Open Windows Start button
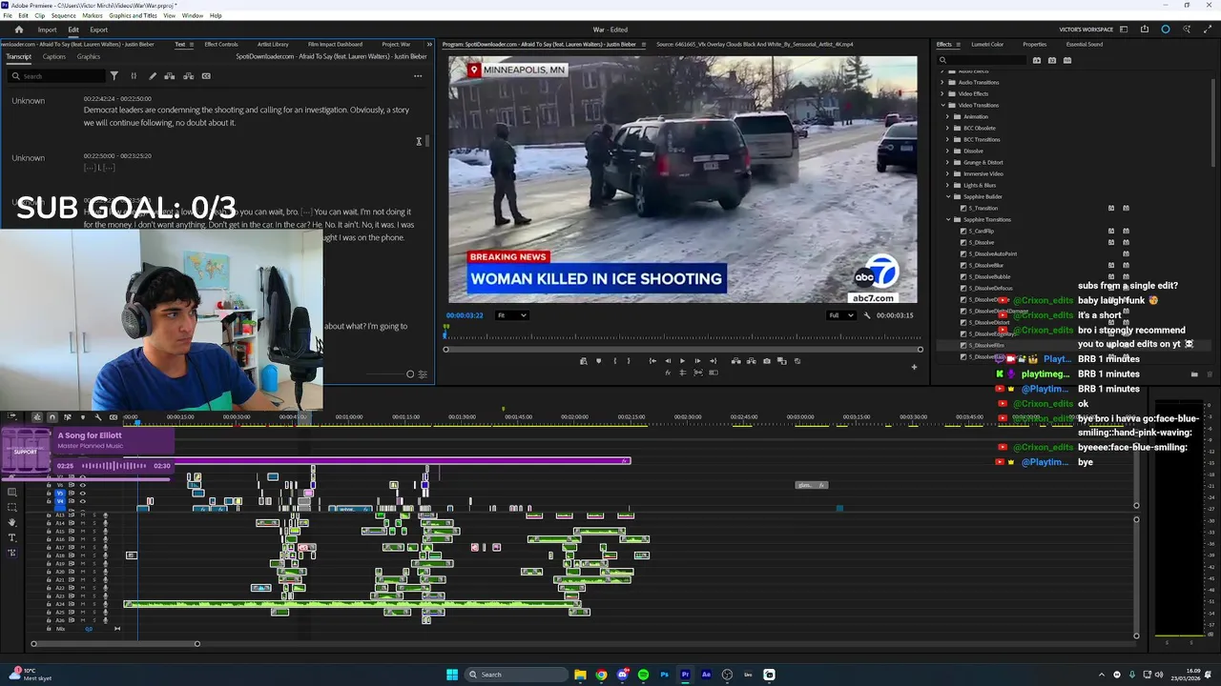1221x686 pixels. (452, 675)
